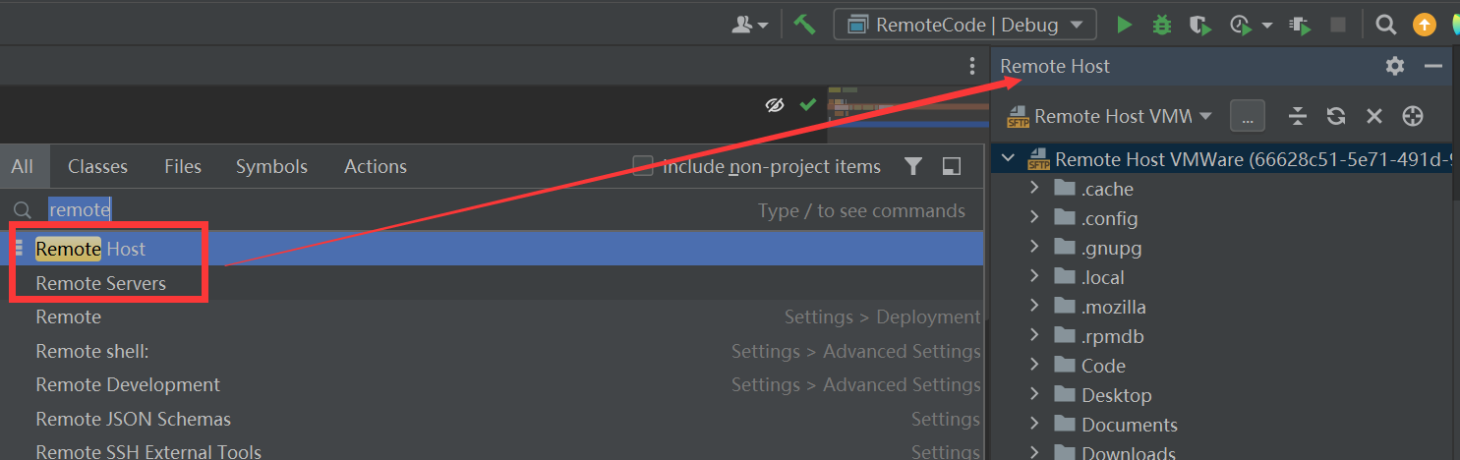Open Remote Host VMW server dropdown
This screenshot has height=460, width=1460.
(x=1110, y=116)
